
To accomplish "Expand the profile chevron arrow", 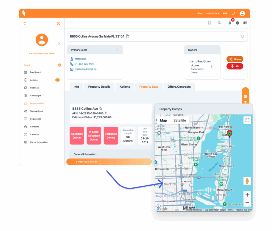I will pyautogui.click(x=59, y=44).
